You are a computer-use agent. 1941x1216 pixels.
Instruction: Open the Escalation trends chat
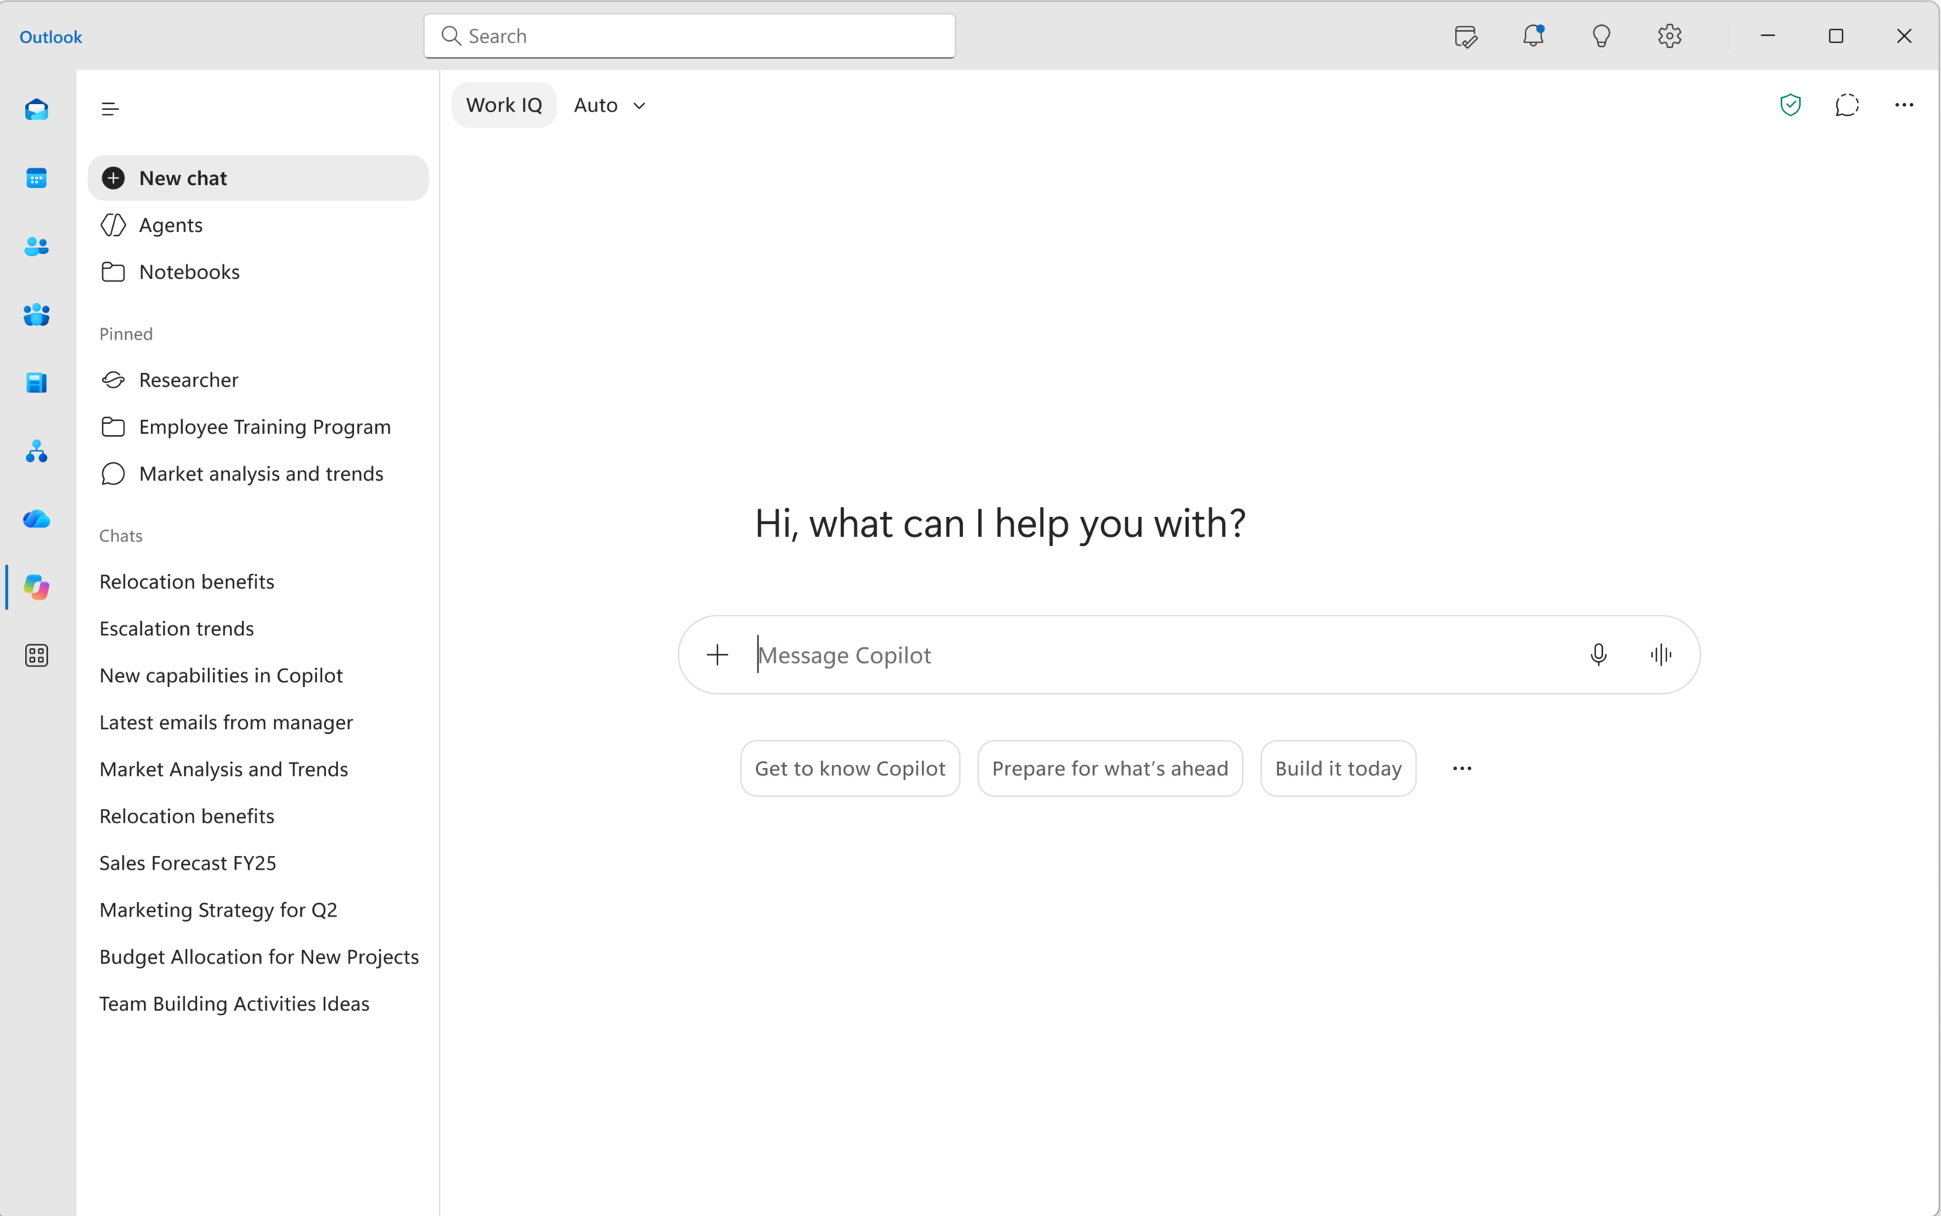click(259, 628)
